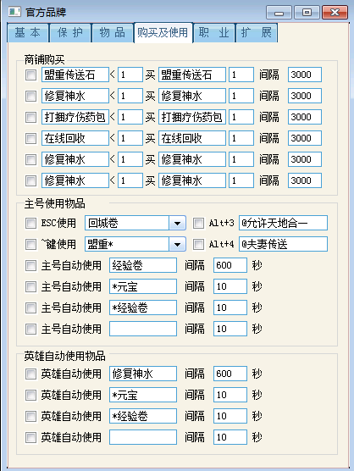
Task: Edit the left 打捆疗伤药包 item name field
Action: (x=75, y=117)
